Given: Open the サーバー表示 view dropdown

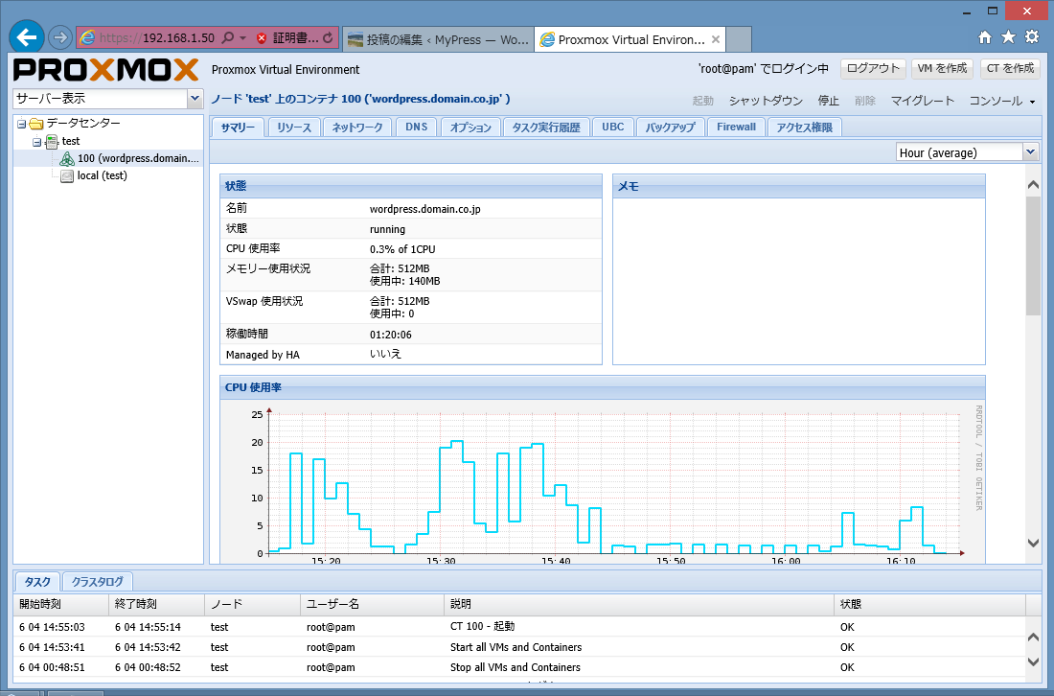Looking at the screenshot, I should (195, 99).
